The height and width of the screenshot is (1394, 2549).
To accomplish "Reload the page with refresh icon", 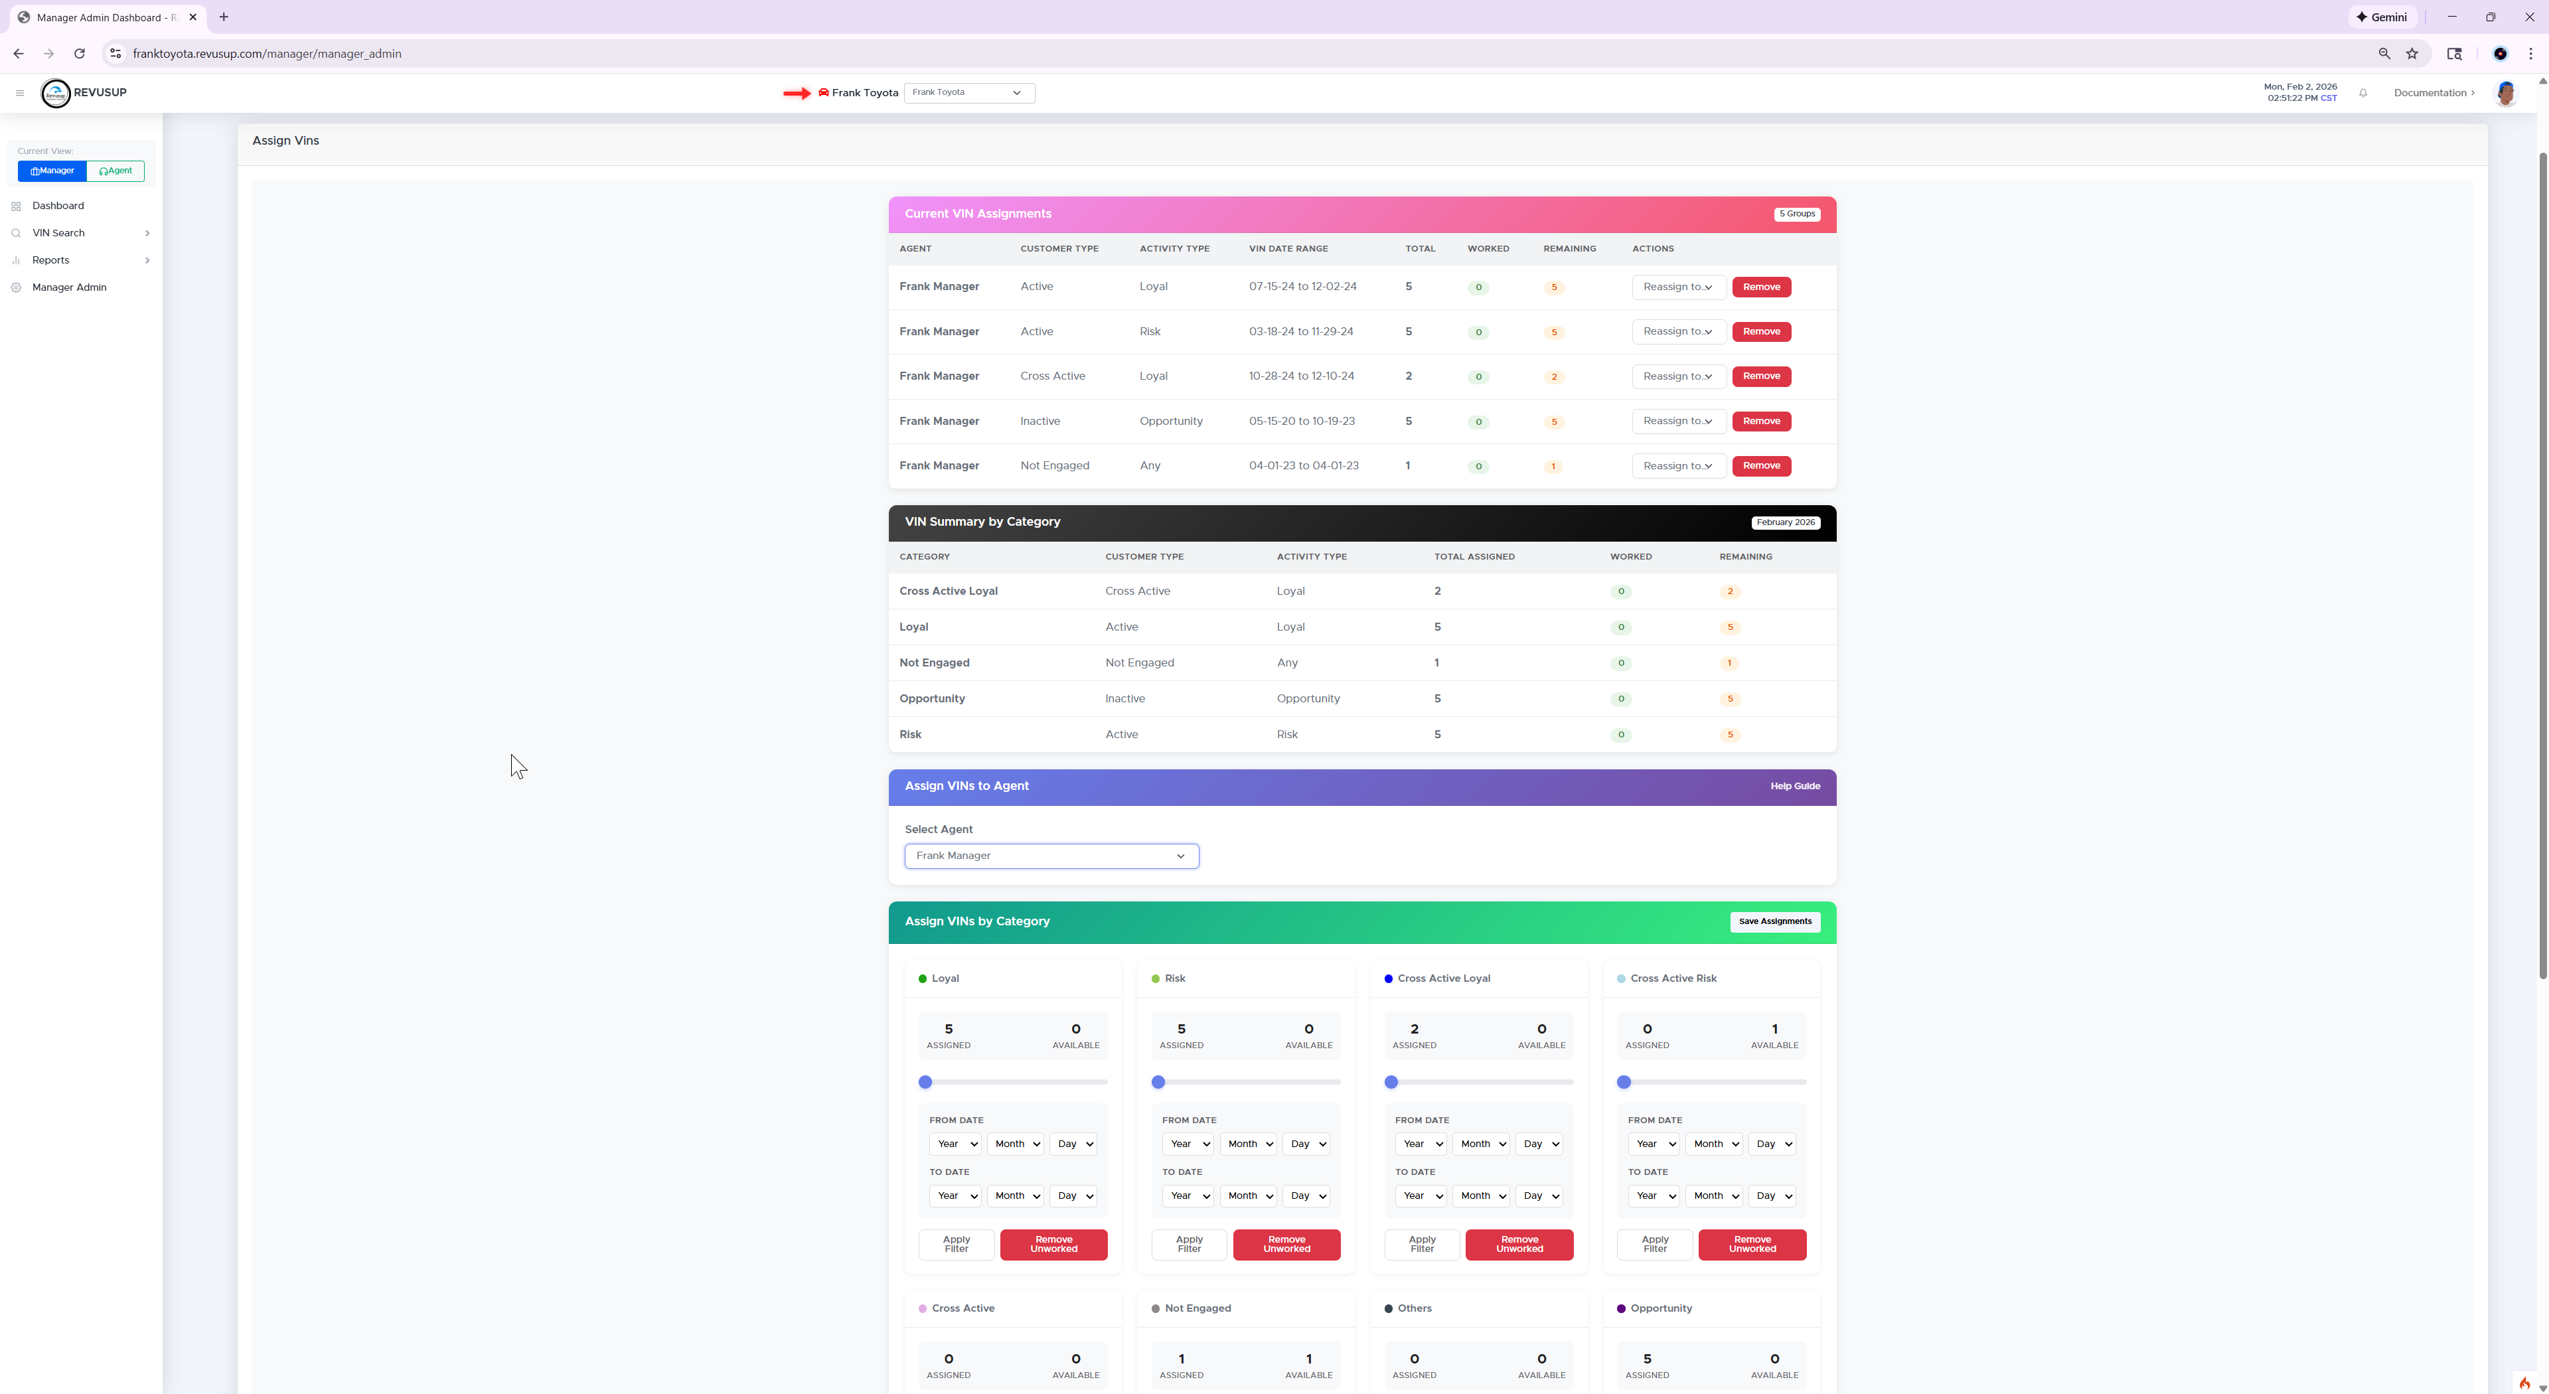I will (79, 53).
